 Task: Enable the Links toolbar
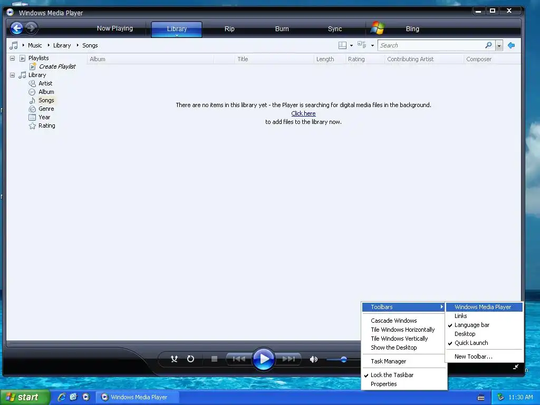tap(484, 316)
